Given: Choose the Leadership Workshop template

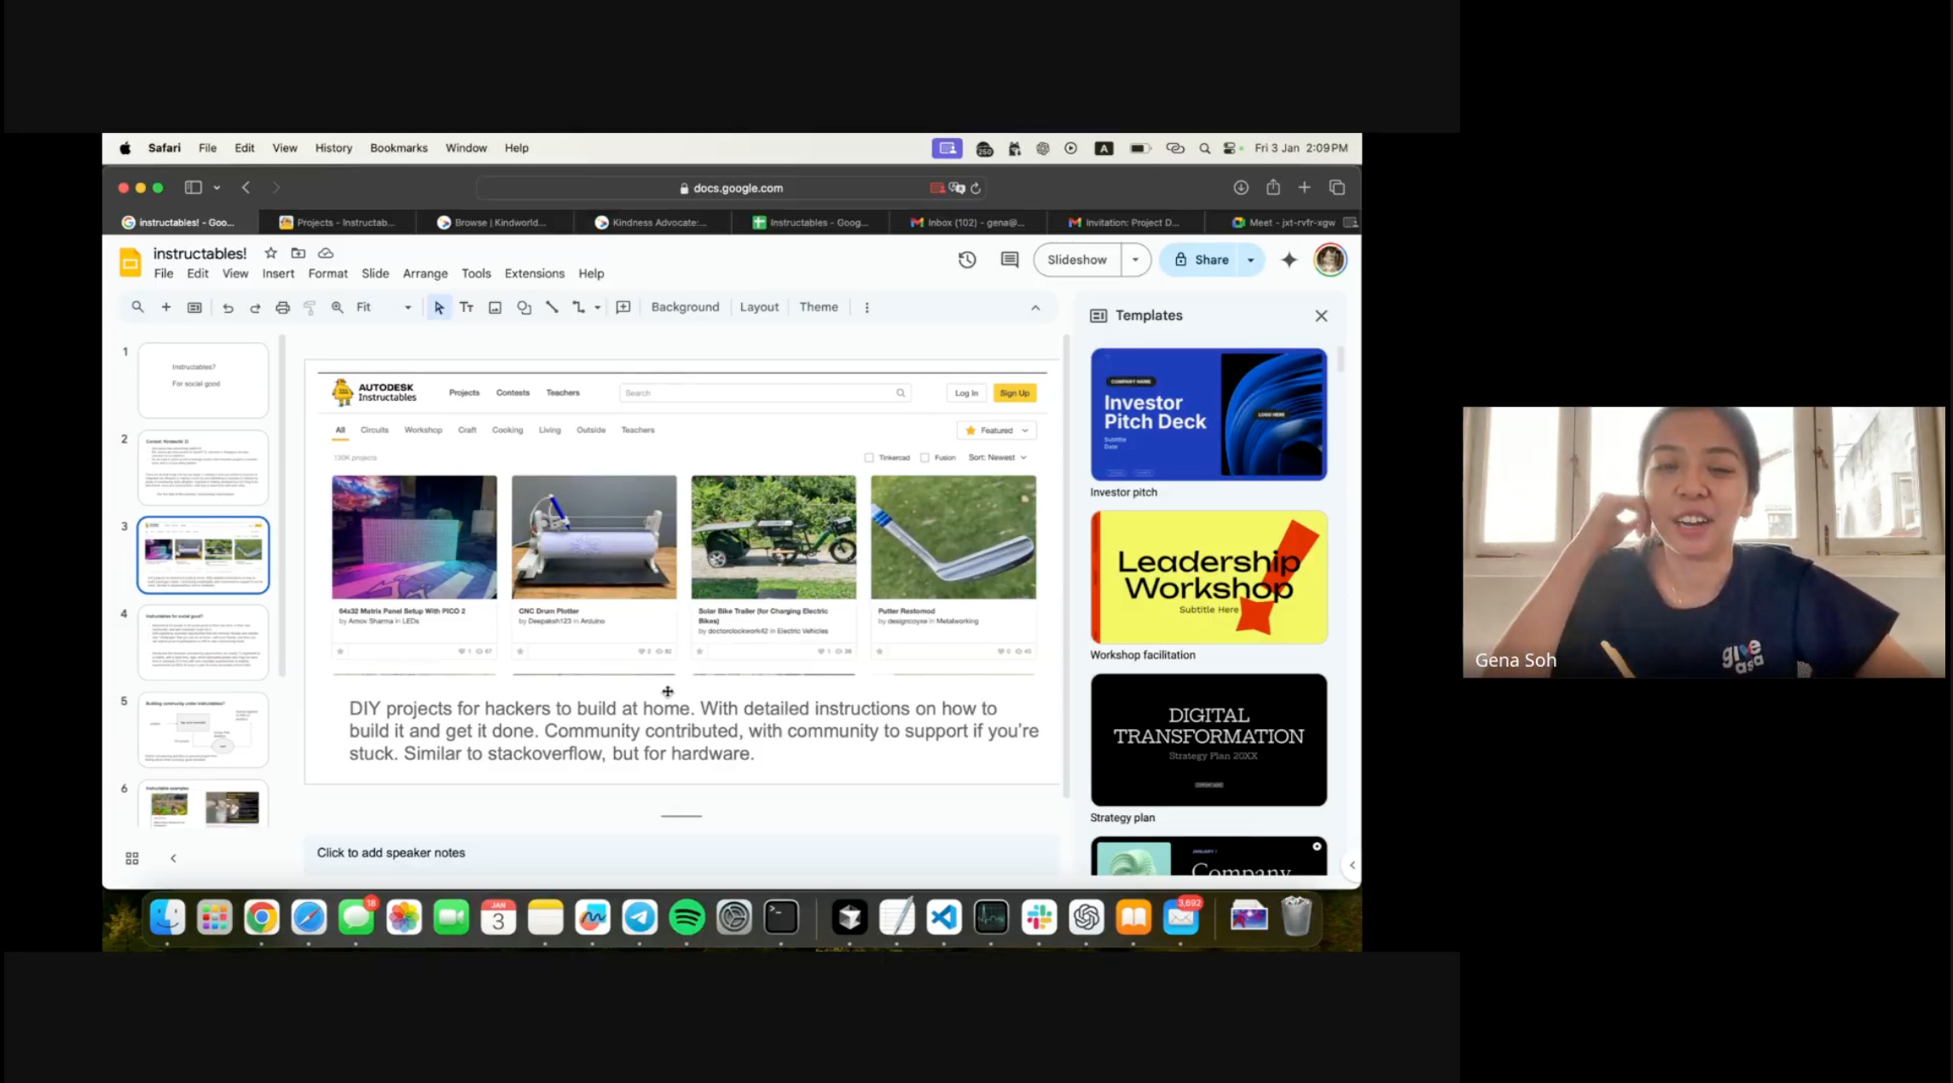Looking at the screenshot, I should coord(1208,577).
